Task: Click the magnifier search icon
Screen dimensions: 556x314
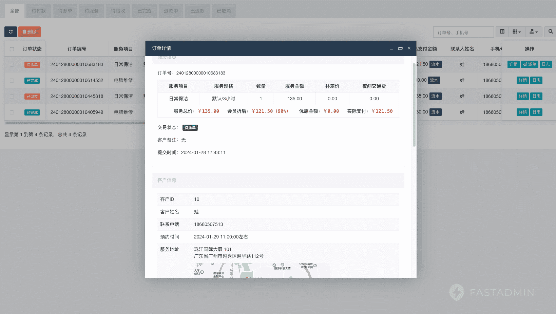Action: point(550,32)
